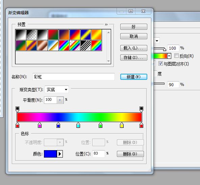Click the gradient preview swatch in back dialog
Image resolution: width=200 pixels, height=185 pixels.
[x=160, y=56]
